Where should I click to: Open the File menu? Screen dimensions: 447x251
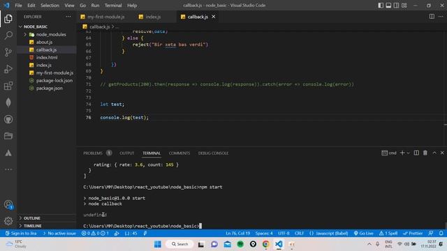(x=18, y=6)
